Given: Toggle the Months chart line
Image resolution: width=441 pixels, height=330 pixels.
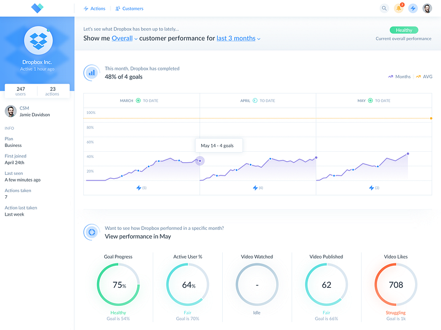Looking at the screenshot, I should click(x=399, y=76).
